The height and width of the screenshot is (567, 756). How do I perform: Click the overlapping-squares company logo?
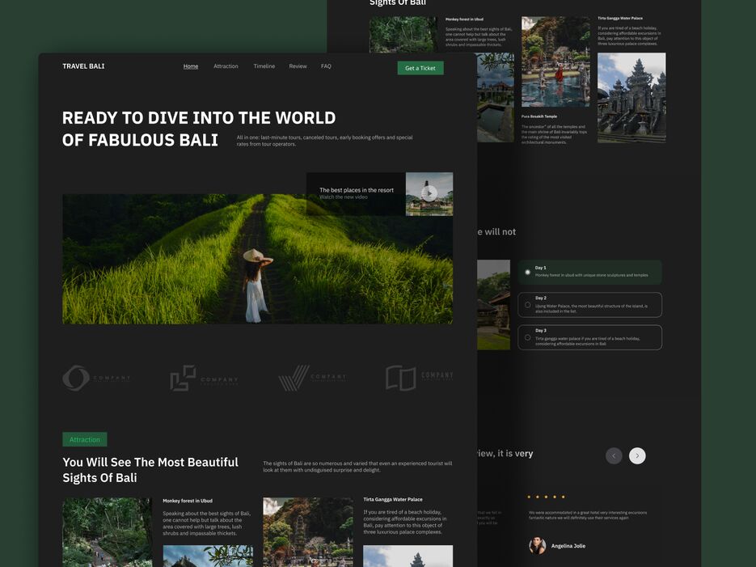204,378
